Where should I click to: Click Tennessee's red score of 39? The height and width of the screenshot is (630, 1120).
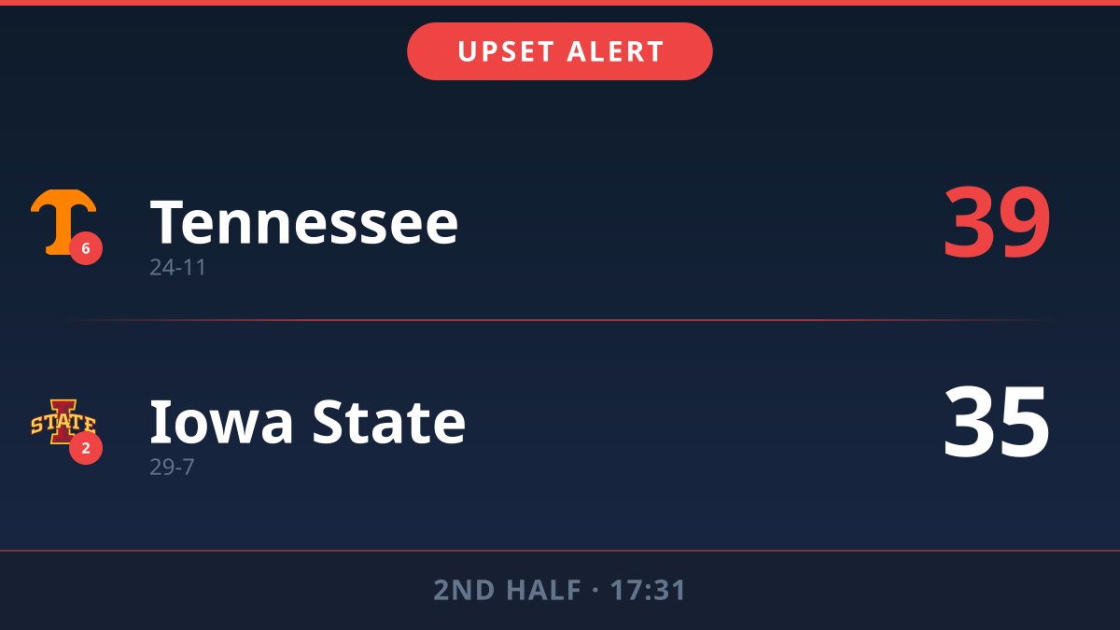[x=996, y=224]
